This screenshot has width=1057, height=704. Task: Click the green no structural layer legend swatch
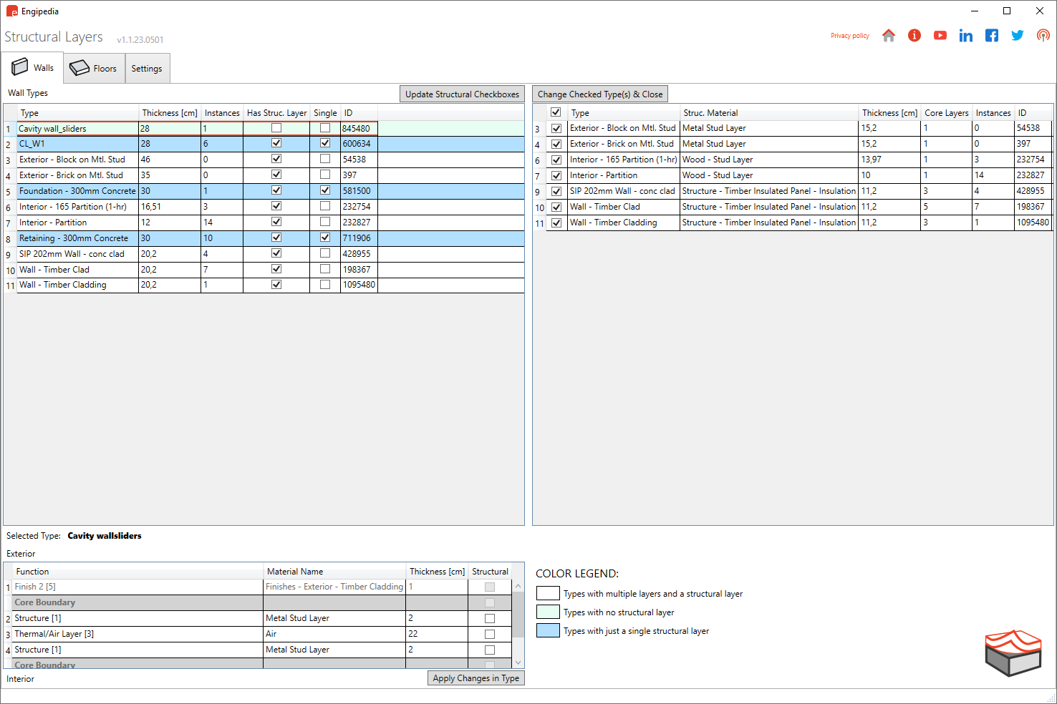(548, 612)
